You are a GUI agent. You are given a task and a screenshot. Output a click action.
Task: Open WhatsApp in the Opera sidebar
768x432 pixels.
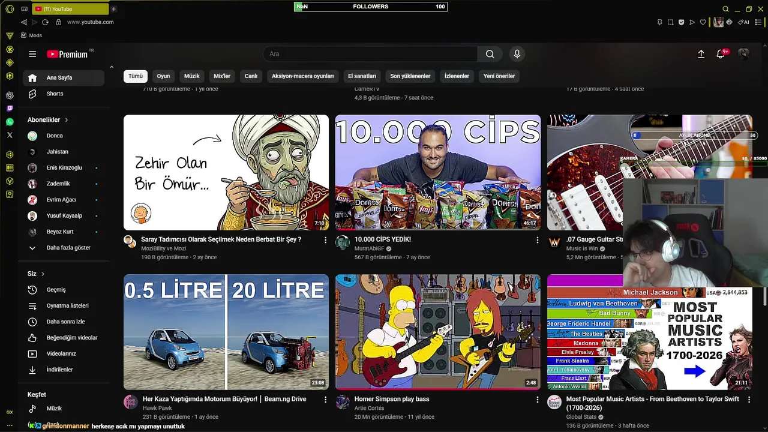10,122
